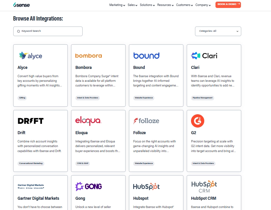Click the Conversational Marketing tag on Drift
Screen dimensions: 271x210
(31, 163)
